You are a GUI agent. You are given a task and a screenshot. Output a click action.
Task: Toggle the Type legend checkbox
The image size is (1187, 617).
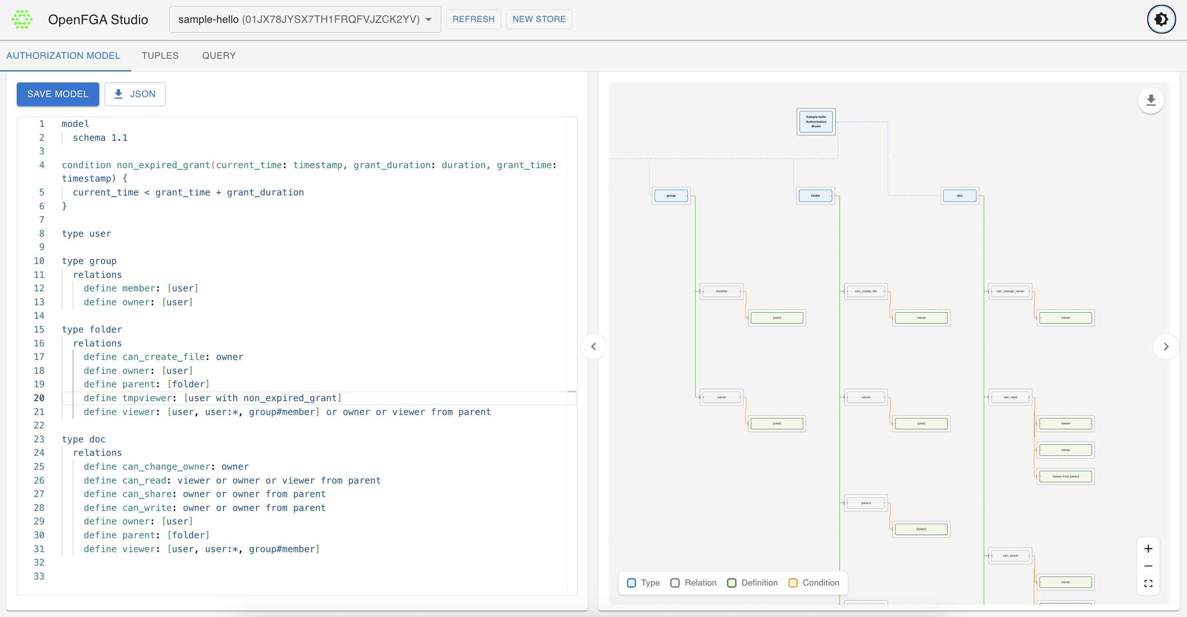[631, 582]
